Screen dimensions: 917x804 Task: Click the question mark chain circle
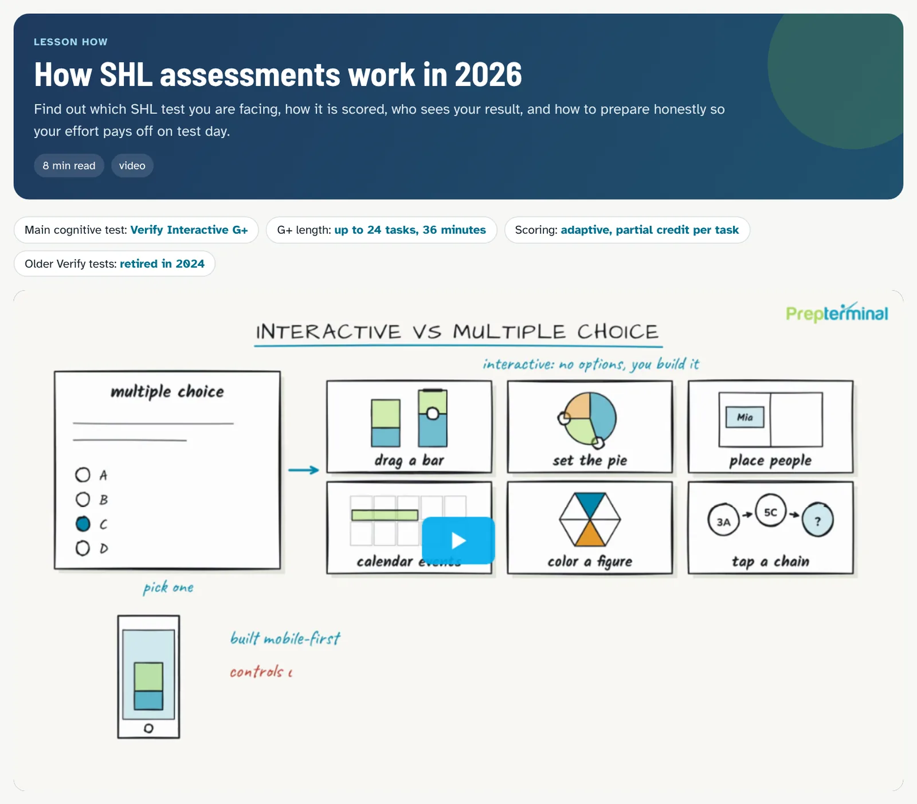[x=818, y=521]
